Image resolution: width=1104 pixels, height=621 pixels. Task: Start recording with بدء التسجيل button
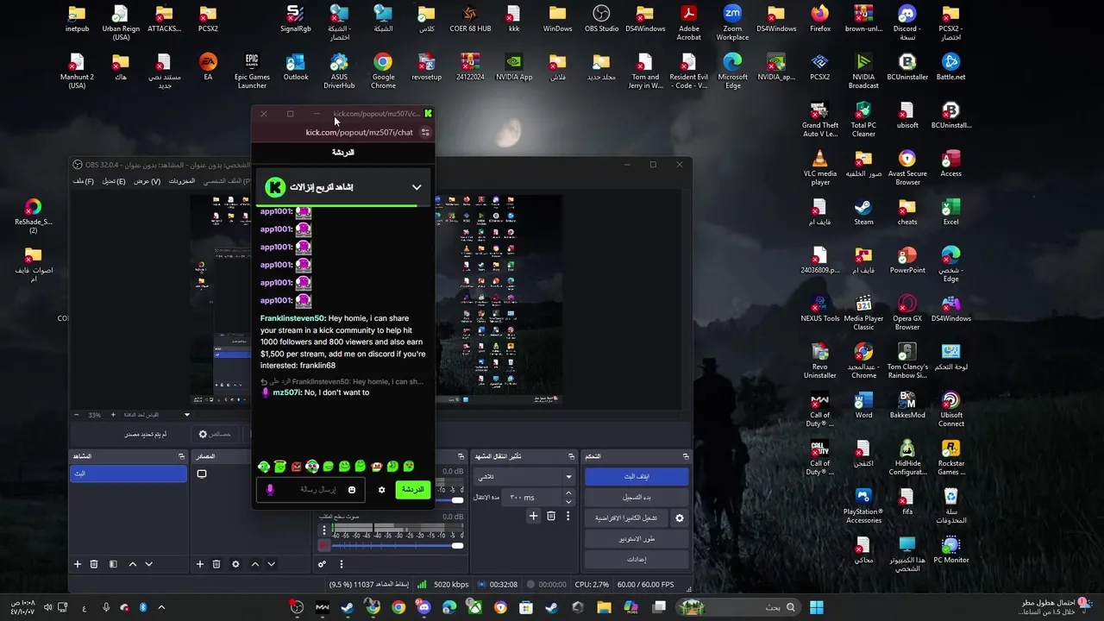click(x=637, y=497)
